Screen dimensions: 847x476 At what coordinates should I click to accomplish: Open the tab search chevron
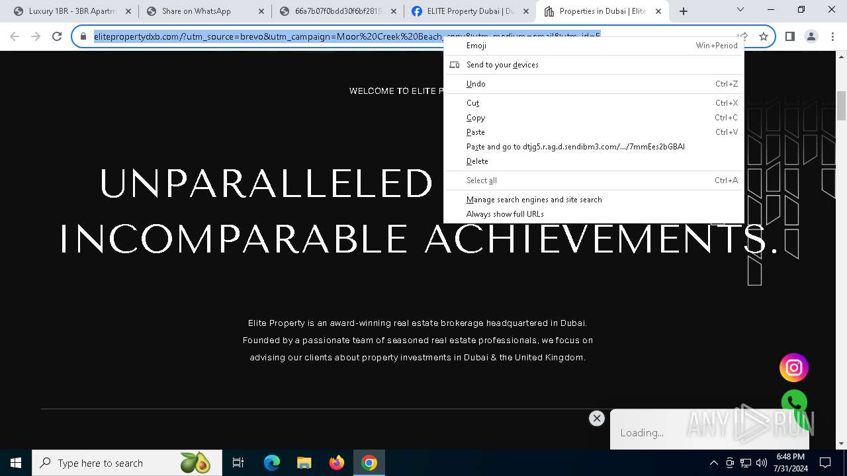(x=740, y=10)
